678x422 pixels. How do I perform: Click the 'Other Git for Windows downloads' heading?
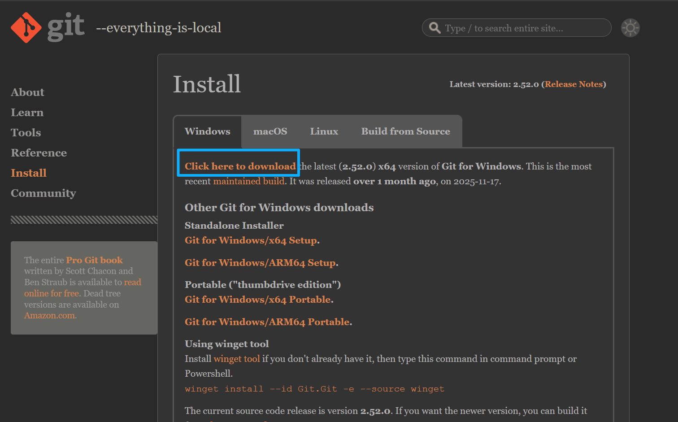click(x=279, y=208)
